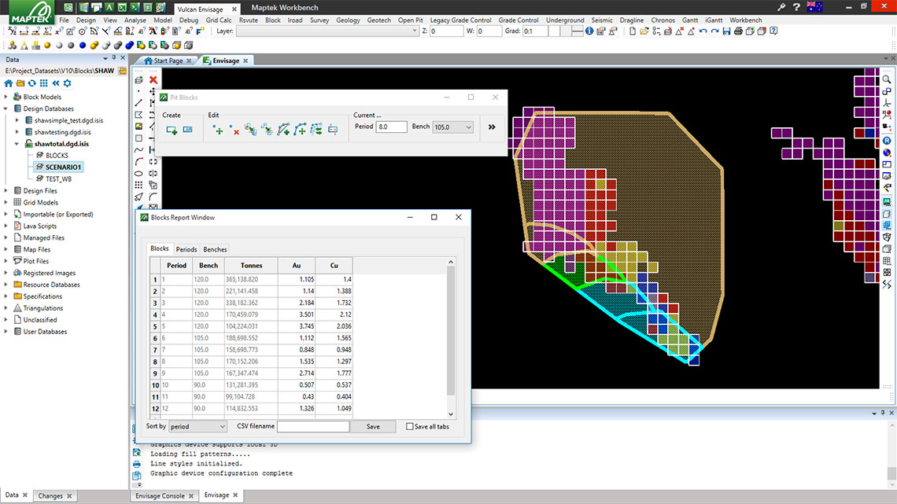Toggle the Save all tabs checkbox
The height and width of the screenshot is (504, 897).
[x=410, y=427]
